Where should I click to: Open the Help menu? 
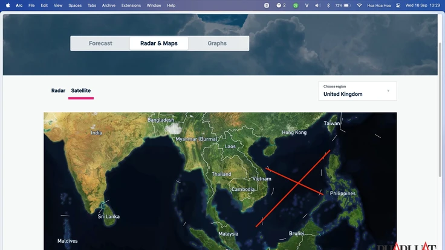tap(171, 5)
